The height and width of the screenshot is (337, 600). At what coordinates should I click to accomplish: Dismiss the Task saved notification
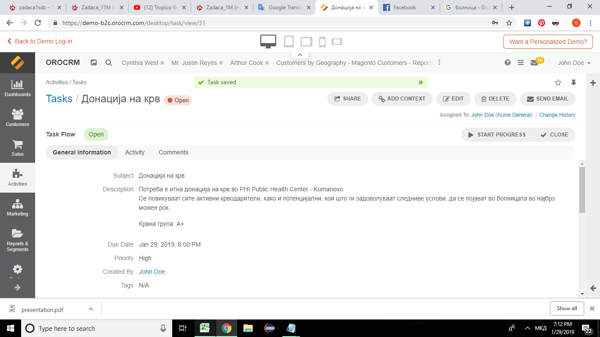tap(420, 82)
